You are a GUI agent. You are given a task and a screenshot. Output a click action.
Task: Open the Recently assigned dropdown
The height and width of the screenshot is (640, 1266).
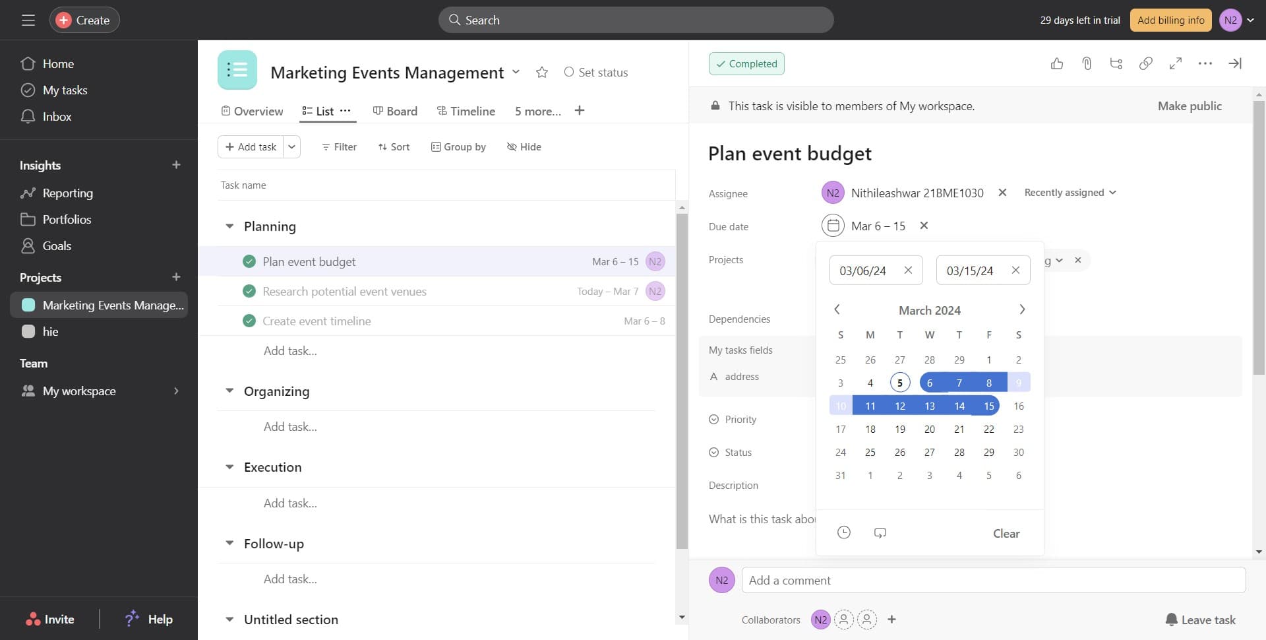coord(1070,193)
